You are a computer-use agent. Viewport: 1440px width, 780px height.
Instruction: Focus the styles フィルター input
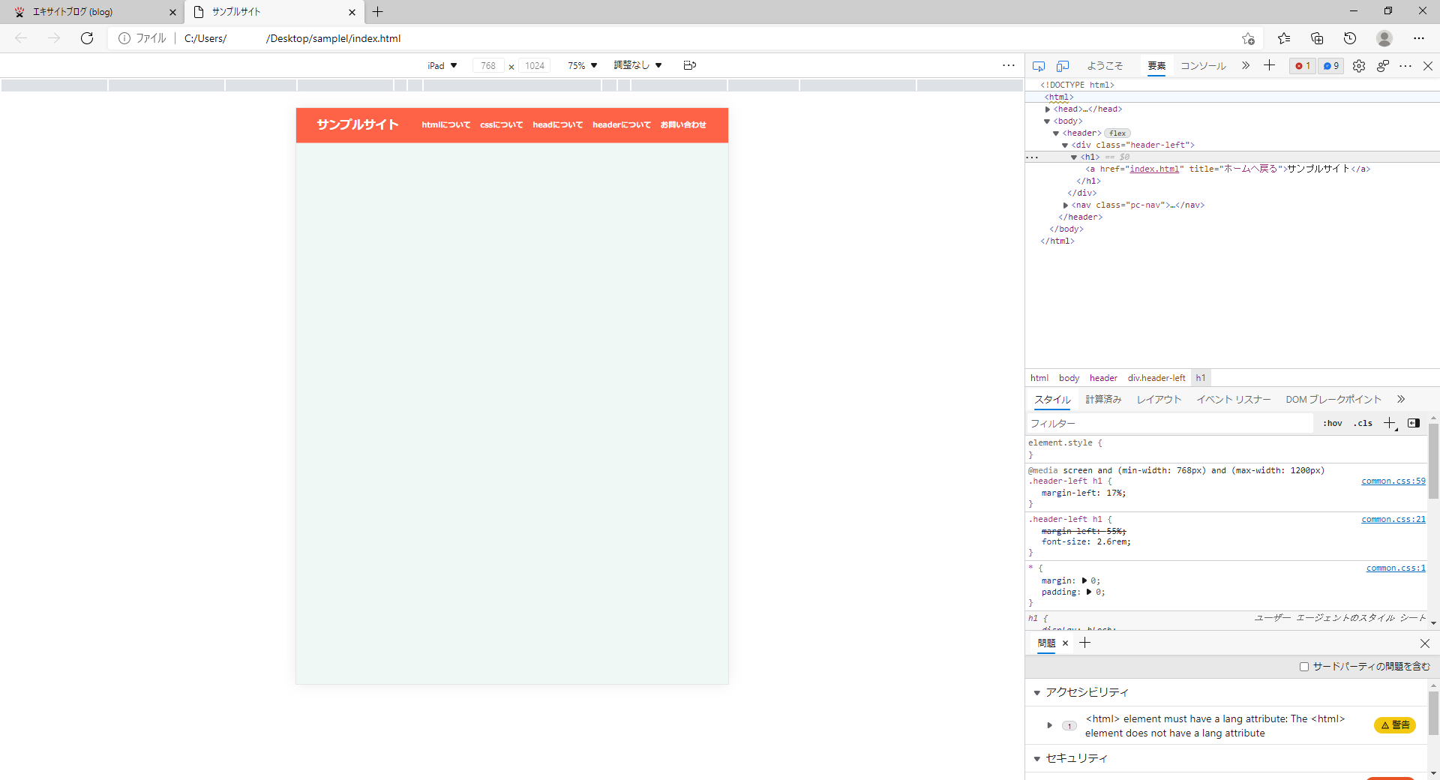pos(1170,424)
